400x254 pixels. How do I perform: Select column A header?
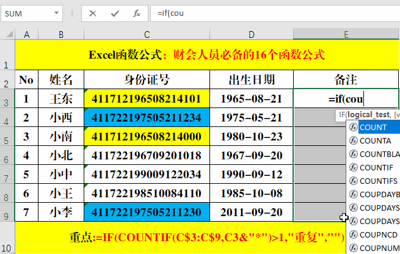point(26,34)
